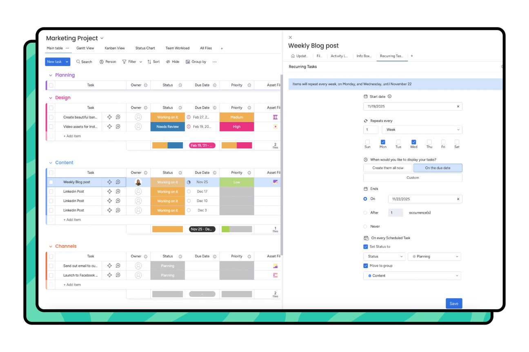
Task: Click the Save button
Action: coord(454,303)
